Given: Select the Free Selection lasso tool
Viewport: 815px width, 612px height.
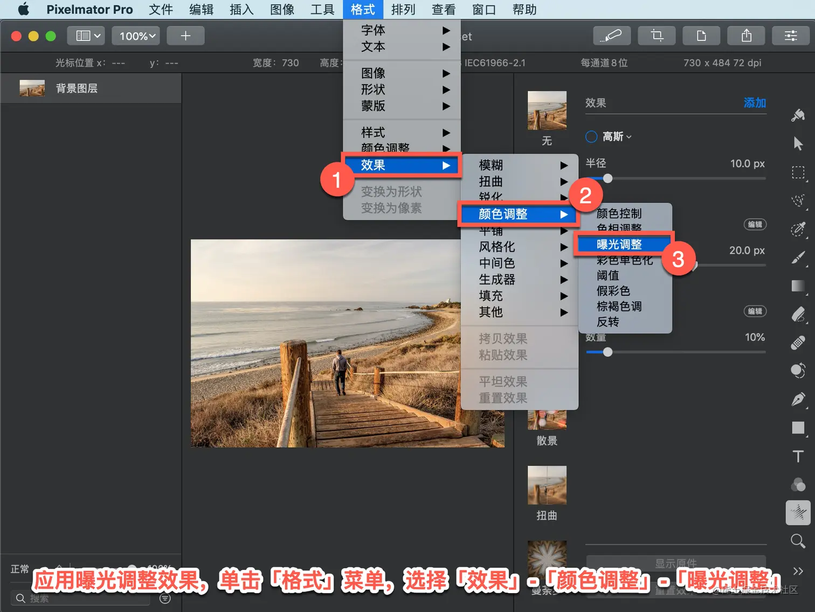Looking at the screenshot, I should coord(798,201).
